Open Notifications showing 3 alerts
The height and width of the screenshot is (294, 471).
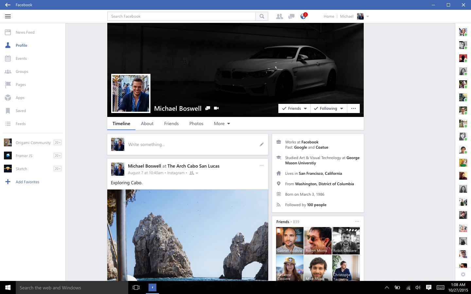tap(303, 16)
